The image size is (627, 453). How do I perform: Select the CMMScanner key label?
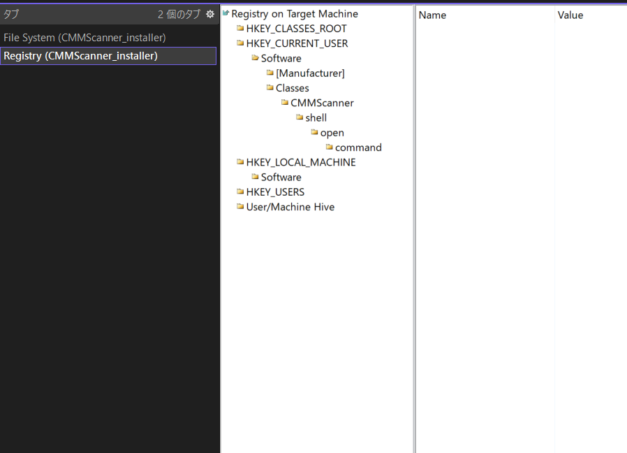click(x=322, y=103)
